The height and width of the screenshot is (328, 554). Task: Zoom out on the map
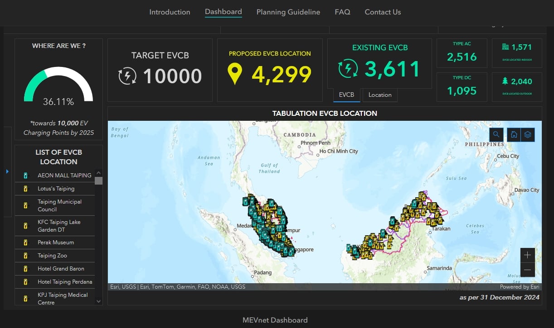[527, 270]
